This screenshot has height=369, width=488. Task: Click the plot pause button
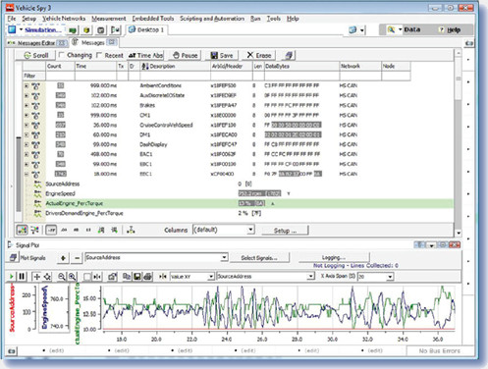pyautogui.click(x=22, y=277)
